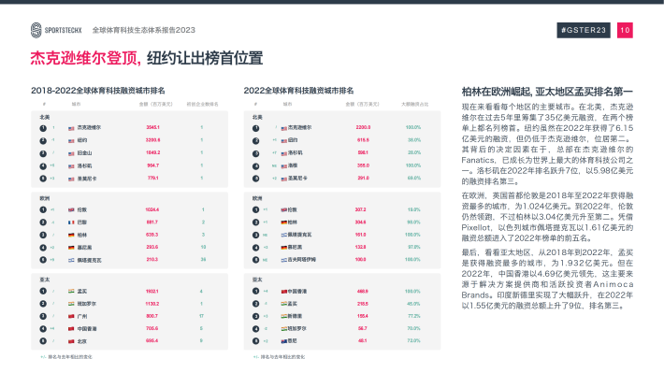664x373 pixels.
Task: Click the 3545.1 amount for 杰克逊维尔
Action: pyautogui.click(x=152, y=127)
